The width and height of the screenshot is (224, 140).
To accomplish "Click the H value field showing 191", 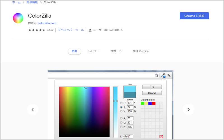I will click(130, 103).
